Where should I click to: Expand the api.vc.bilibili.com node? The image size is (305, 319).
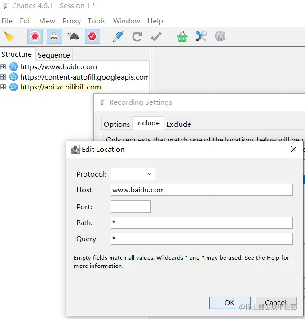tap(3, 87)
